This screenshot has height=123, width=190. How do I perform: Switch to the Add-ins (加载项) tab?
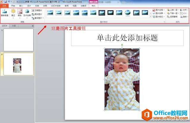(x=83, y=6)
